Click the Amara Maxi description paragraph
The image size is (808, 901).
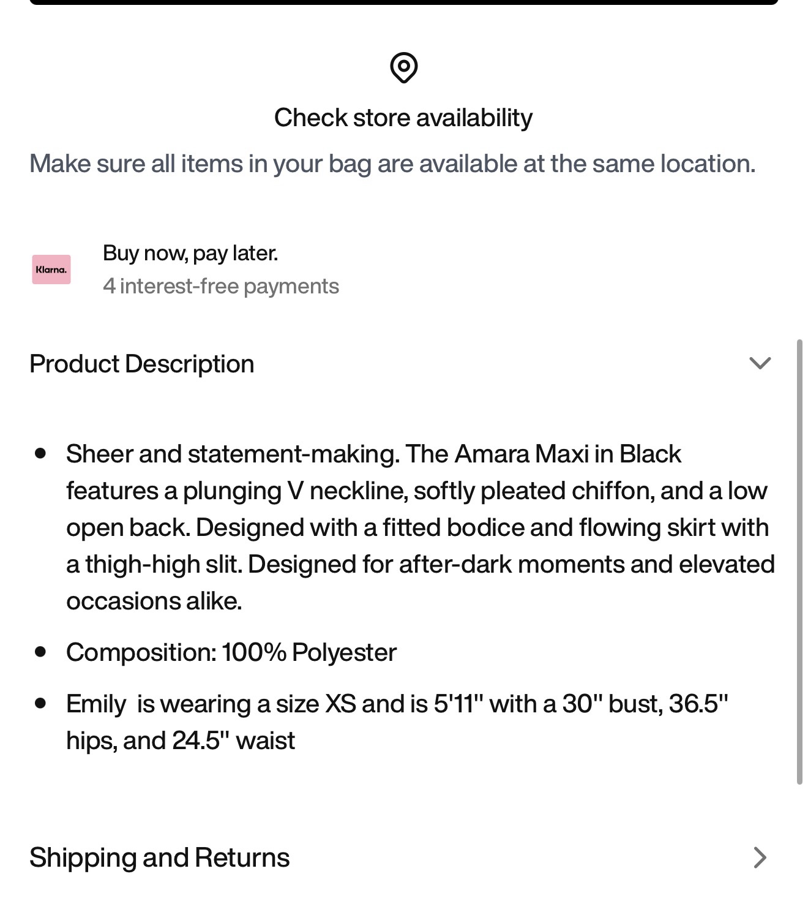[x=421, y=527]
